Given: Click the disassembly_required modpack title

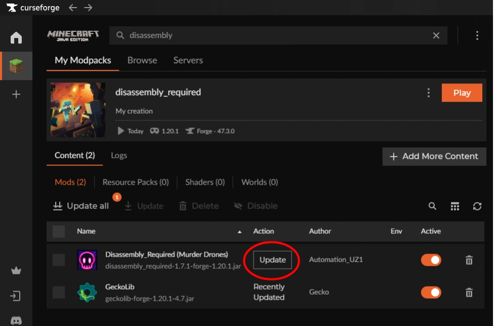Looking at the screenshot, I should point(158,92).
